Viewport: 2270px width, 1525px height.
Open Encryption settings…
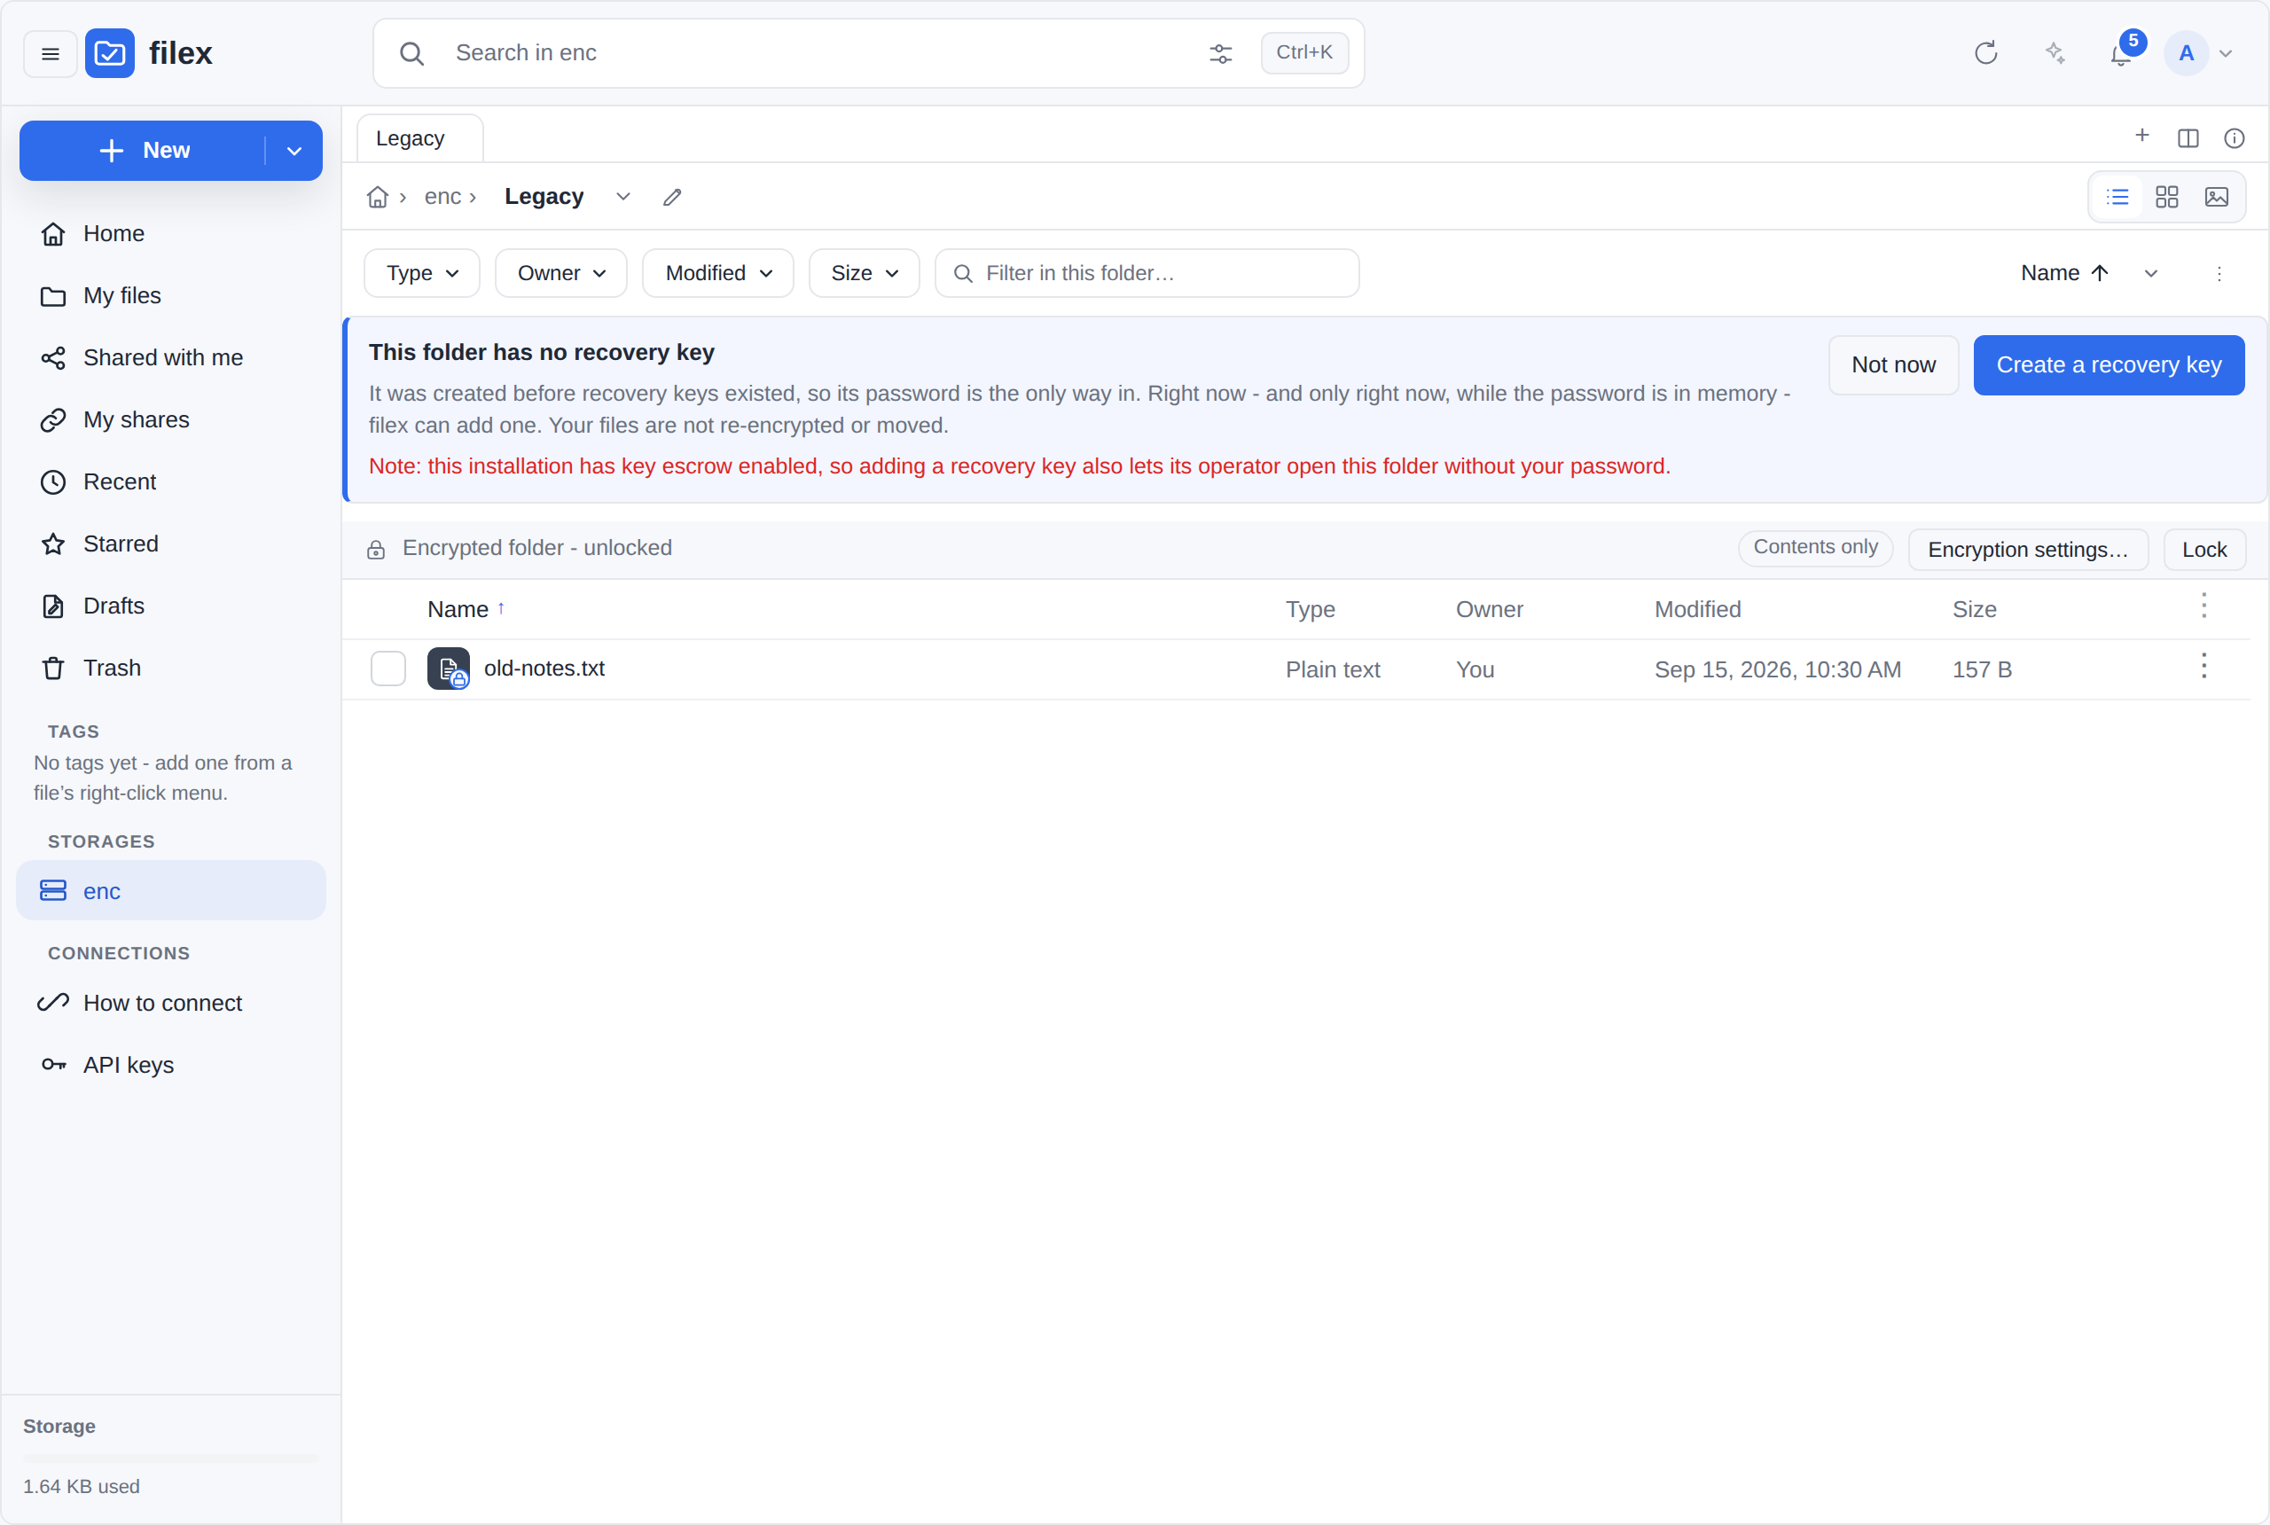click(2027, 551)
